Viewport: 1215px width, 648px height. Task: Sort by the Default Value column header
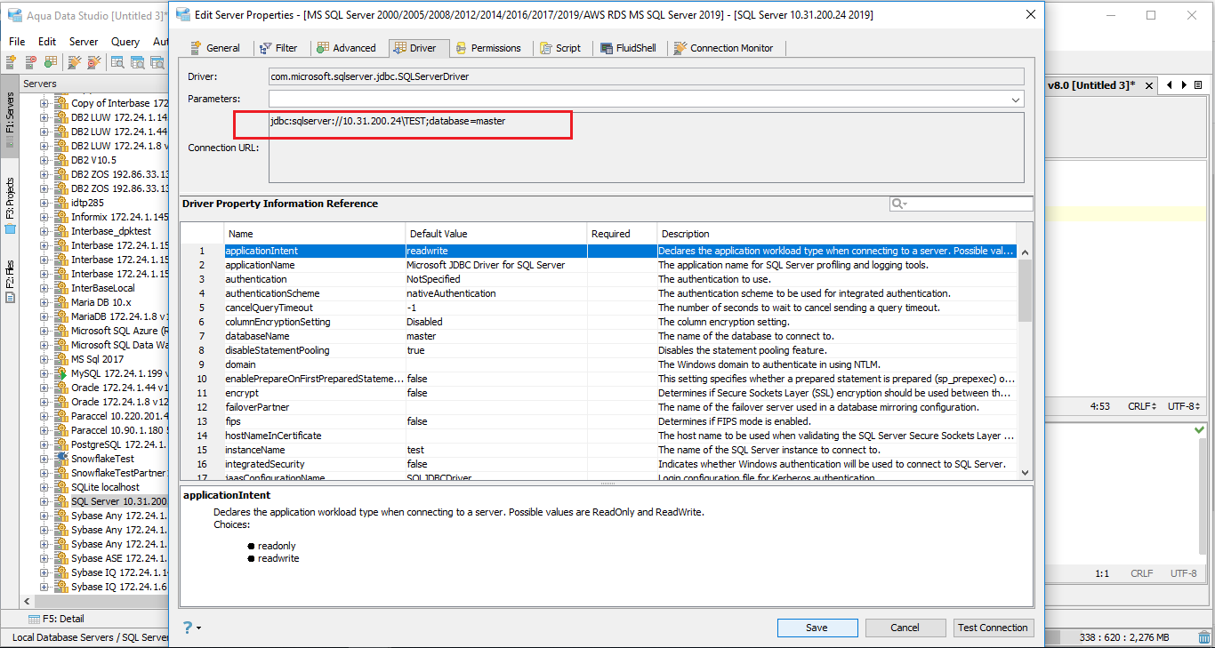click(496, 234)
